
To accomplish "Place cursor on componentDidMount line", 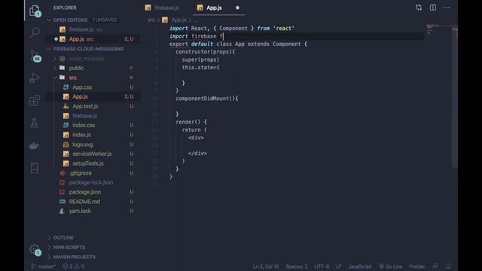I will 207,99.
